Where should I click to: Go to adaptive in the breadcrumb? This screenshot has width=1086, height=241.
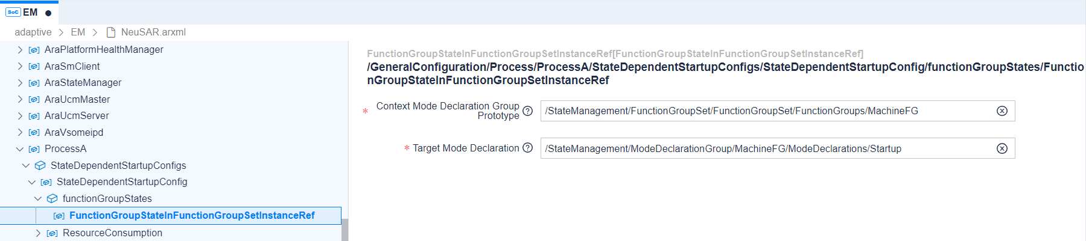point(33,32)
